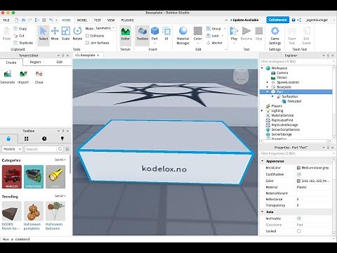Collapse the Workspace tree node
Image resolution: width=337 pixels, height=253 pixels.
point(262,68)
